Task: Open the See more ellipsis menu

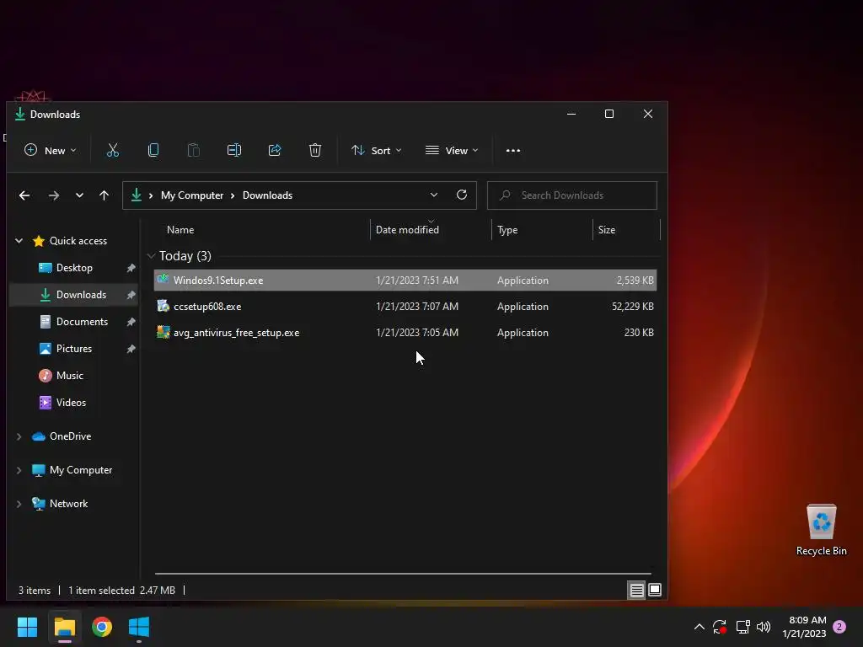Action: (513, 150)
